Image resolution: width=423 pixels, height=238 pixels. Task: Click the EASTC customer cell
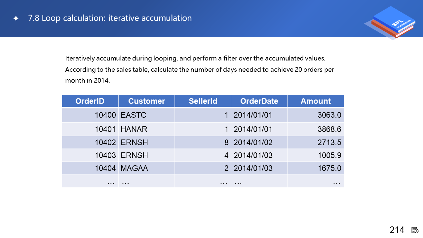pyautogui.click(x=134, y=115)
